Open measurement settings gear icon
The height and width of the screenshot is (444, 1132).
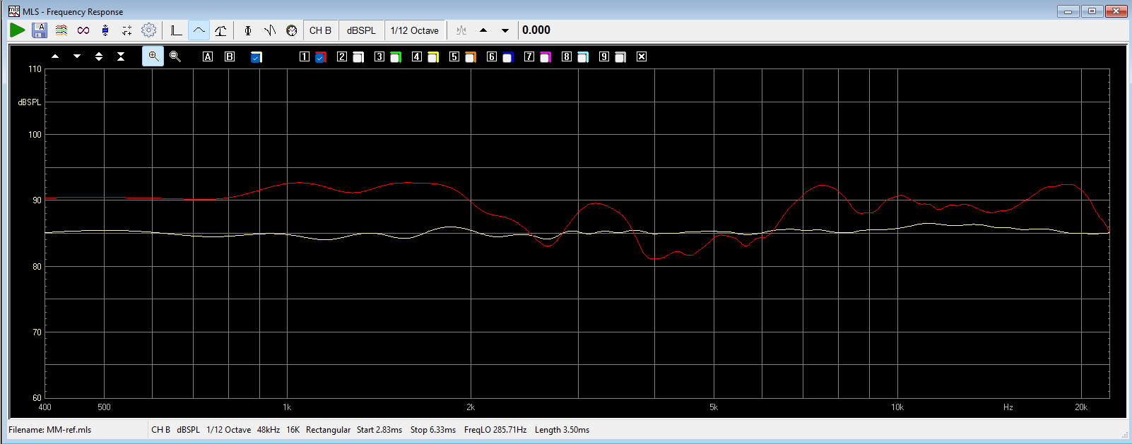pos(148,30)
